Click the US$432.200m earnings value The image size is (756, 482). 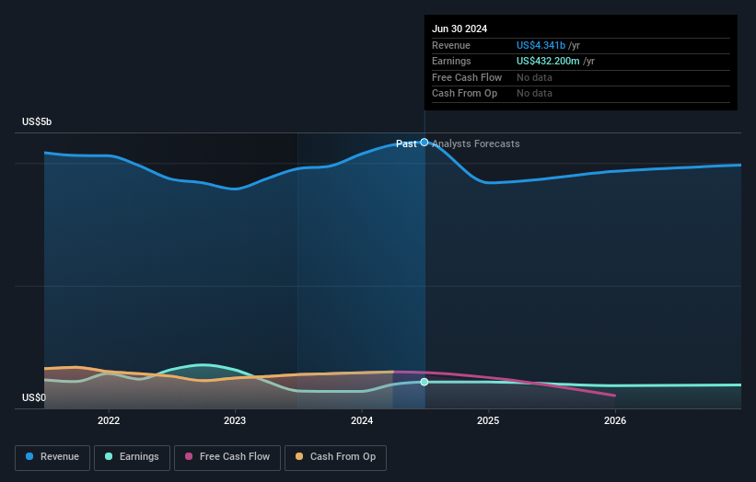[548, 61]
